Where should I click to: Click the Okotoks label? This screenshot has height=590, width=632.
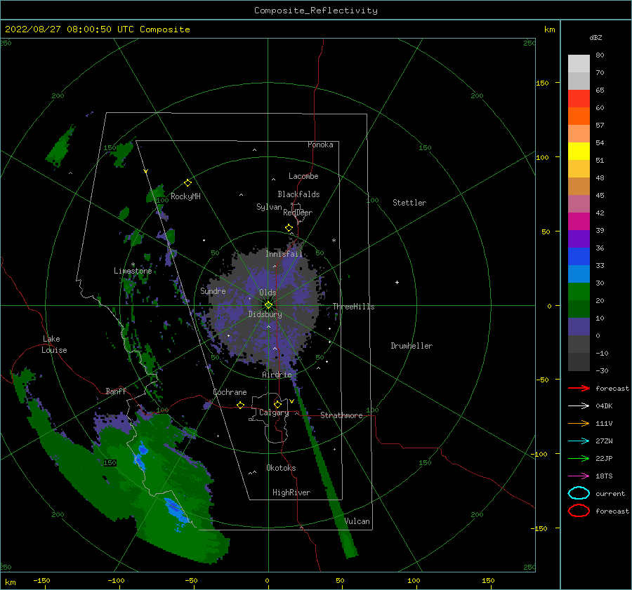tap(281, 467)
